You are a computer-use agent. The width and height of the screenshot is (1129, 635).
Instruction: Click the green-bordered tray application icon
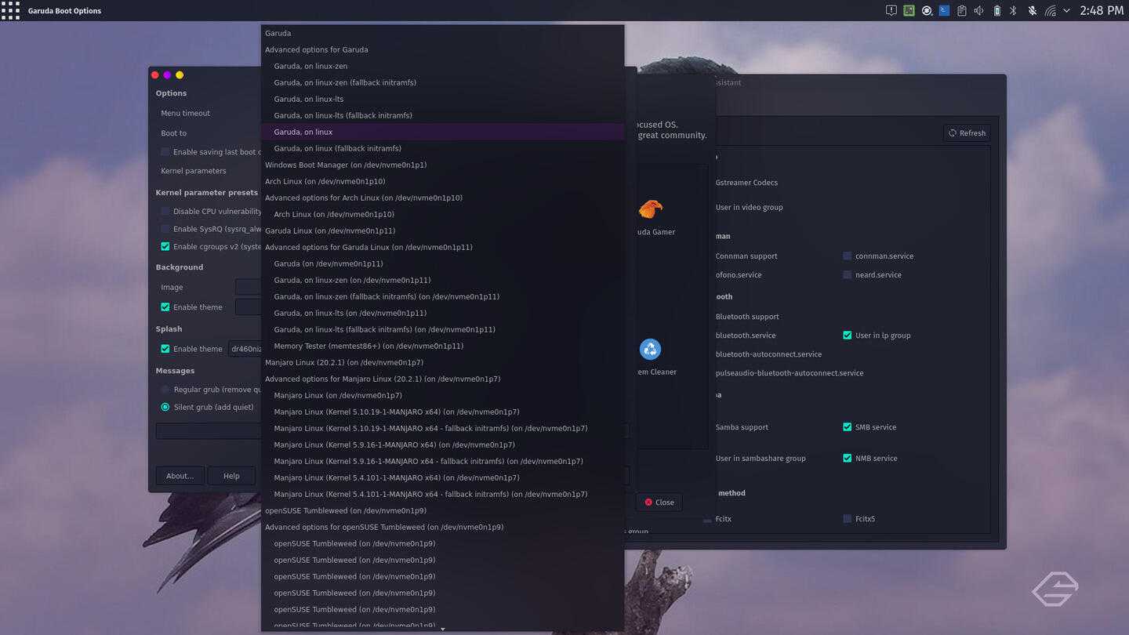click(x=909, y=10)
